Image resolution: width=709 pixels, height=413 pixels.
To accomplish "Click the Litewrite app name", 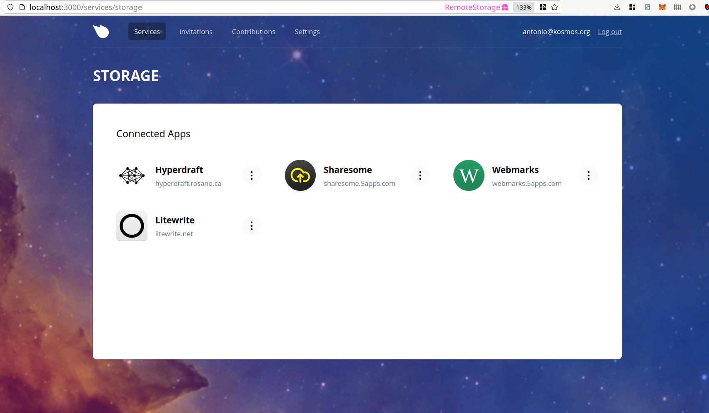I will [x=175, y=220].
